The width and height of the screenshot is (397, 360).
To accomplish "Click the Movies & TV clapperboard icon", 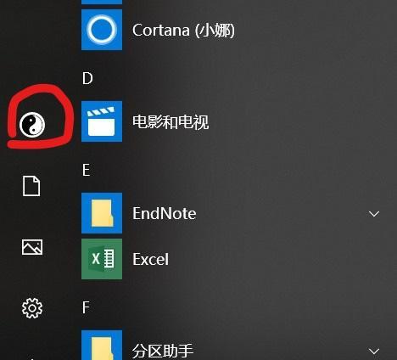I will pos(102,121).
